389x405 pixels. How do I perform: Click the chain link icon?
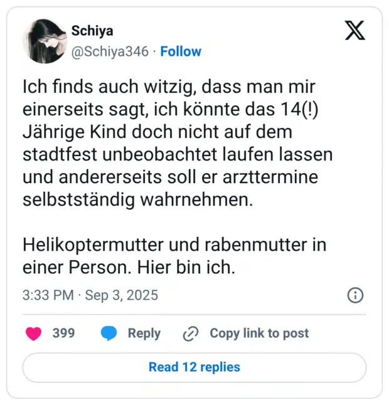click(x=190, y=334)
